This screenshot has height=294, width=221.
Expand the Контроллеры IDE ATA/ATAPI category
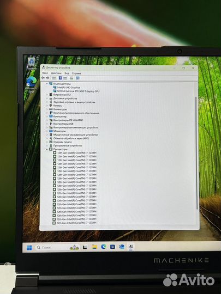coord(47,120)
